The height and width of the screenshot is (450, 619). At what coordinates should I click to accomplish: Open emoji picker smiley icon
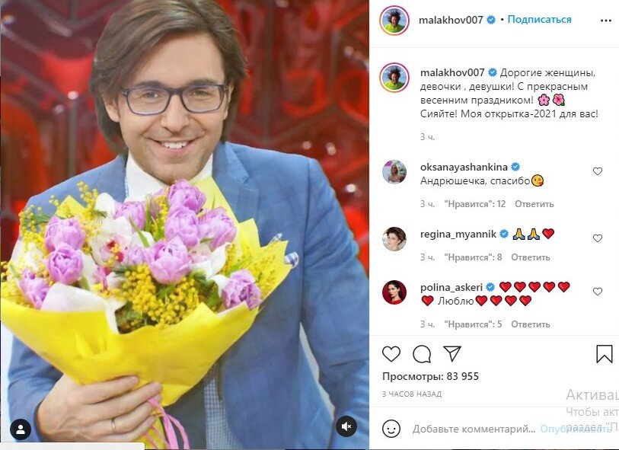pyautogui.click(x=391, y=428)
